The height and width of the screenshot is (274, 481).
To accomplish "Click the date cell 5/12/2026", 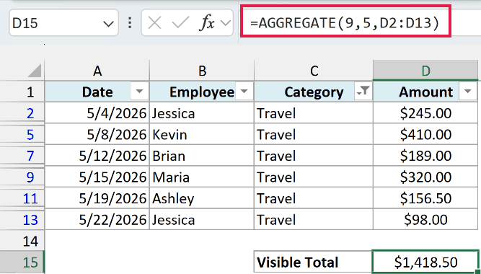I will [97, 156].
